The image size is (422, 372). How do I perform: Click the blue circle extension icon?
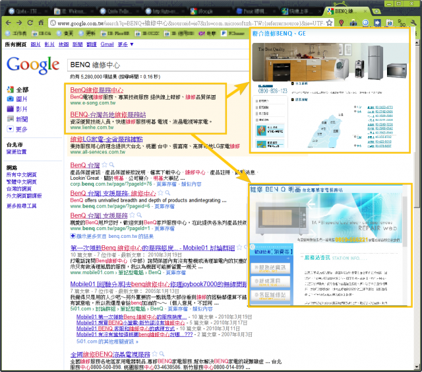pyautogui.click(x=365, y=23)
